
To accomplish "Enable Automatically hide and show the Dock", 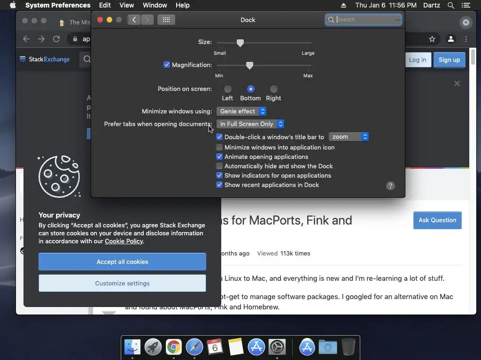I will tap(219, 166).
